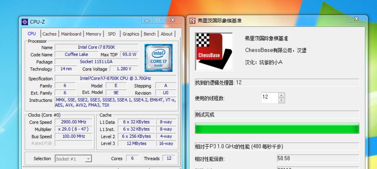Click the 找到的逻辑处理器: 12 text

(219, 83)
